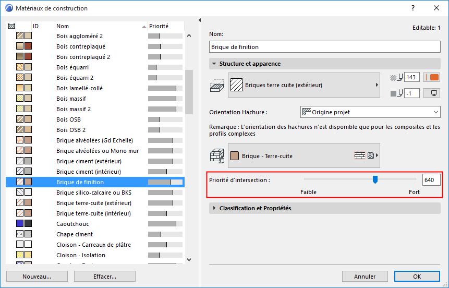Image resolution: width=449 pixels, height=288 pixels.
Task: Click the Nouveau... button
Action: coord(37,277)
